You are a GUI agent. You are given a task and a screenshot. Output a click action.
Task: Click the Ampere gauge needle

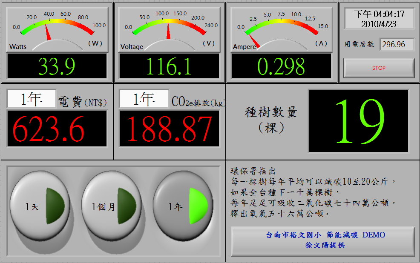pos(254,42)
